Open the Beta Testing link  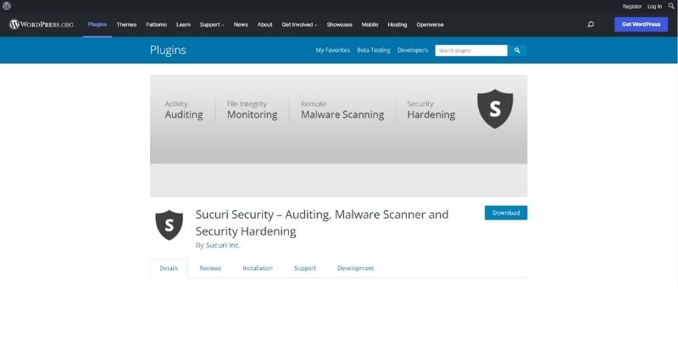point(373,50)
